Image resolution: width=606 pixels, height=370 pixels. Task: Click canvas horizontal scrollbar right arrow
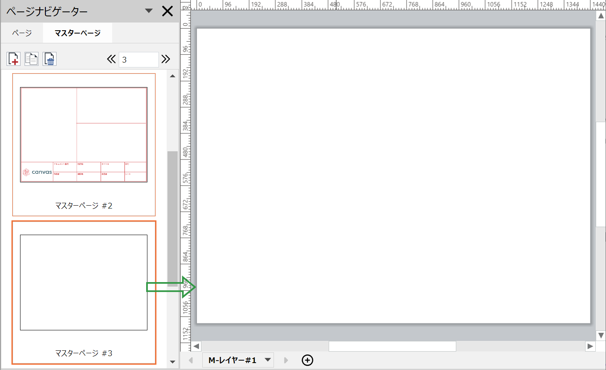590,346
